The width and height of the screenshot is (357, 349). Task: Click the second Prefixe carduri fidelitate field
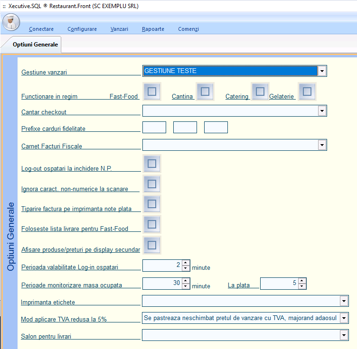185,128
